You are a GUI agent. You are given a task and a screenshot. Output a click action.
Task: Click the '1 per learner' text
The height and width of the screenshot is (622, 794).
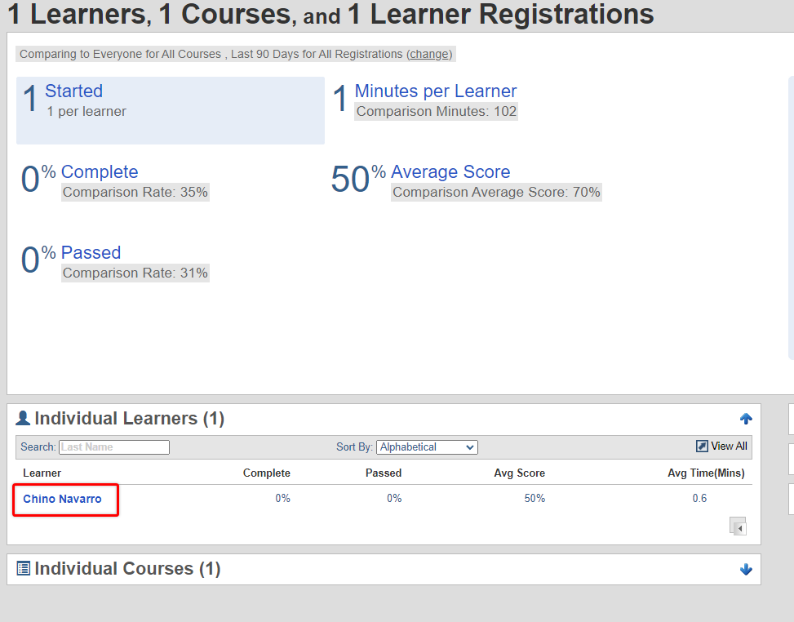pyautogui.click(x=86, y=112)
